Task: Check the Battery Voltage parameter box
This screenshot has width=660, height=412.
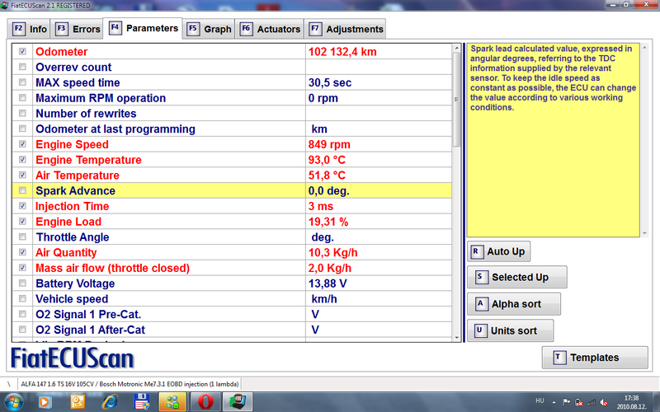Action: click(x=22, y=283)
